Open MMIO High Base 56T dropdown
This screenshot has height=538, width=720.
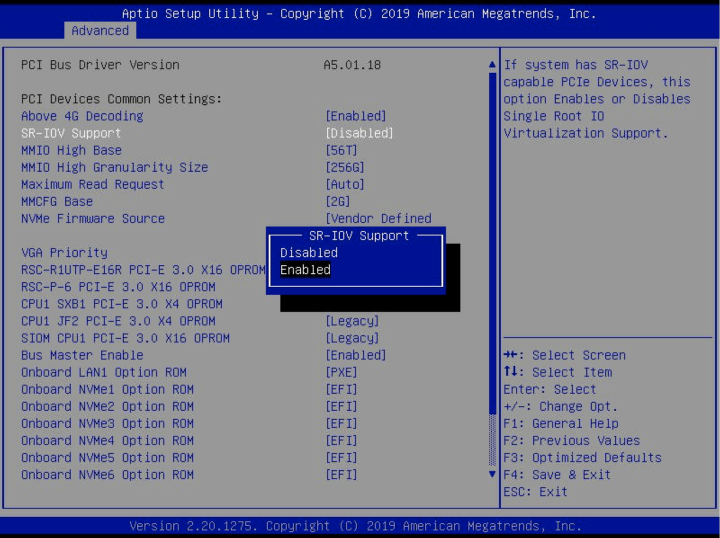[341, 150]
